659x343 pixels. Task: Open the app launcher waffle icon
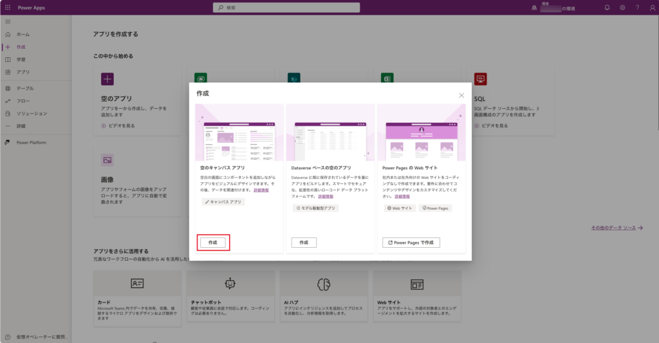8,7
